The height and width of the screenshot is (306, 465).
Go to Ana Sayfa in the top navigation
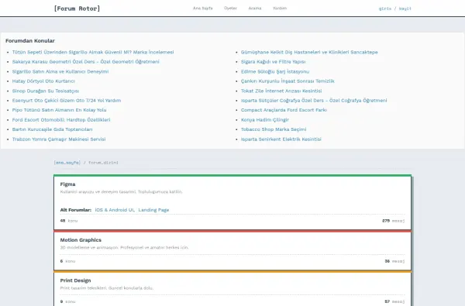tap(202, 9)
